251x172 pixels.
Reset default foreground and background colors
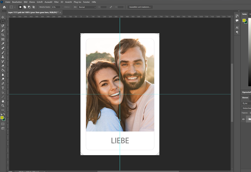point(1,114)
